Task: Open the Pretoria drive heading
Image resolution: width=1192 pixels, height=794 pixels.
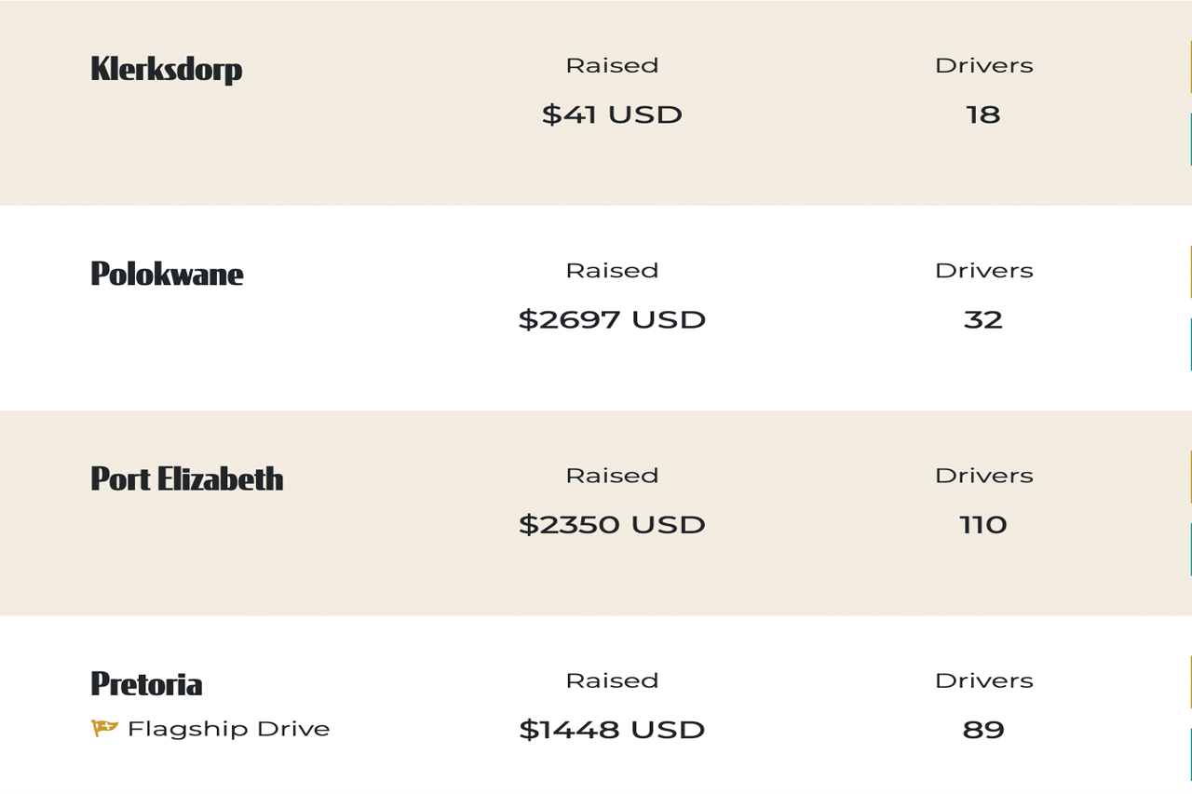Action: 146,683
